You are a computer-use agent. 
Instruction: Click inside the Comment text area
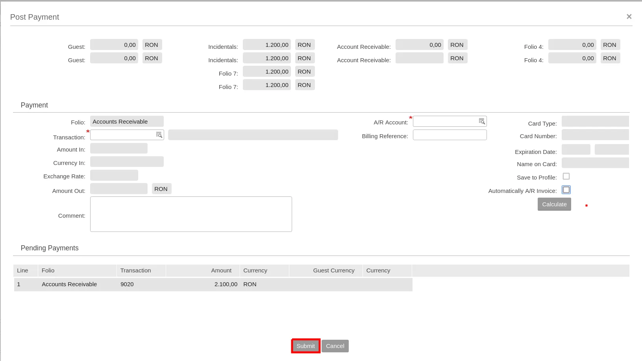click(x=191, y=214)
